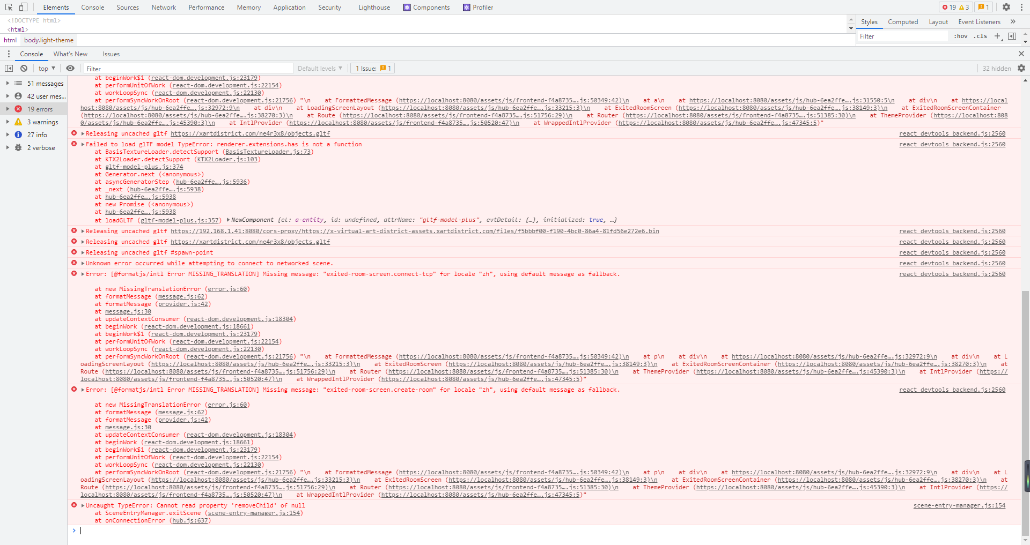
Task: Open the KTX2Loader.js:103 stack link
Action: tap(227, 159)
